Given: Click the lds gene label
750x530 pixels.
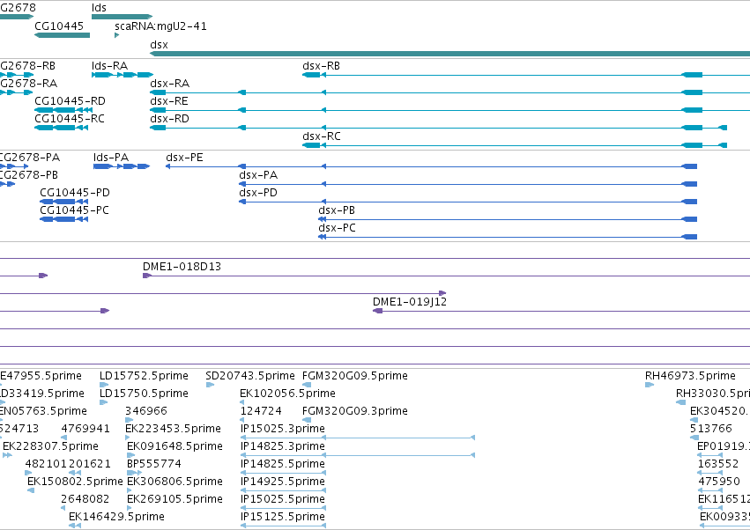Looking at the screenshot, I should [x=99, y=8].
